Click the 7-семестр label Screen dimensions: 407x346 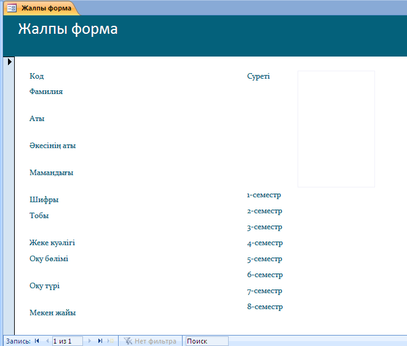click(x=264, y=291)
